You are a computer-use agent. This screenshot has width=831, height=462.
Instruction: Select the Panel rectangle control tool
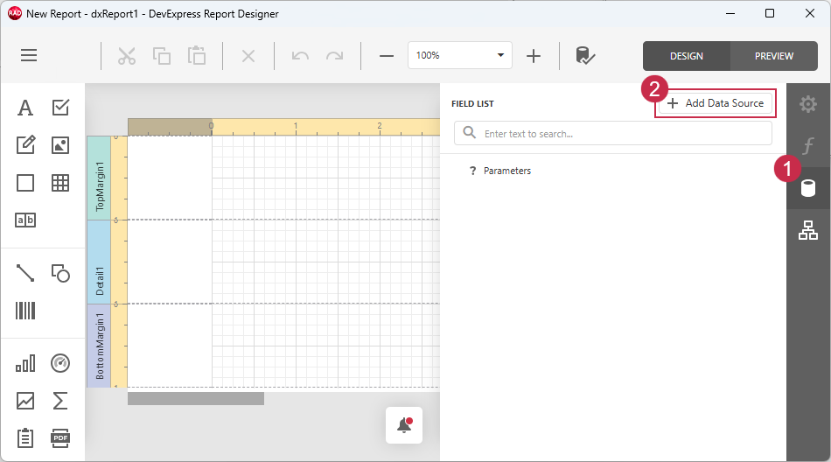pyautogui.click(x=24, y=183)
